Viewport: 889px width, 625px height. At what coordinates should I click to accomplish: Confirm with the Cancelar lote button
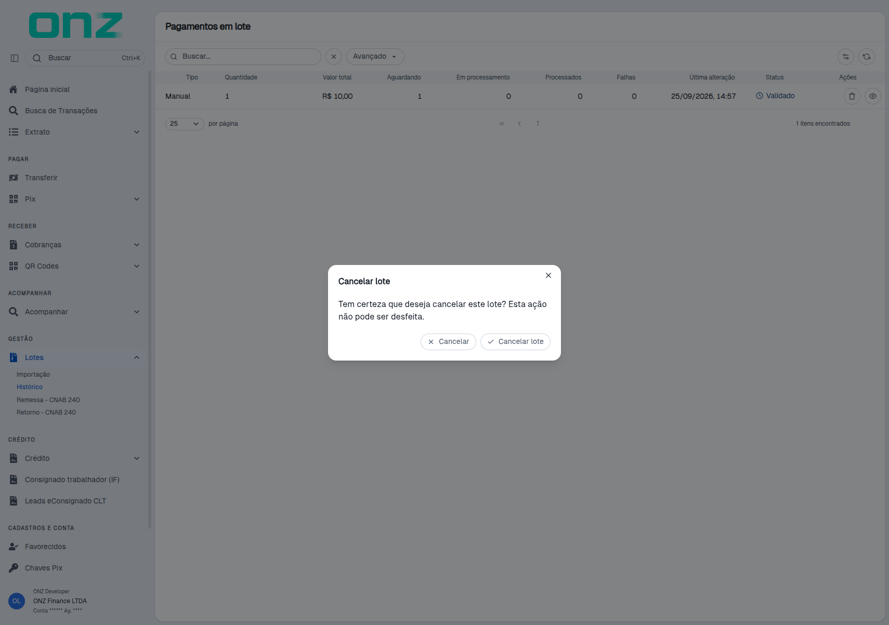[x=515, y=342]
